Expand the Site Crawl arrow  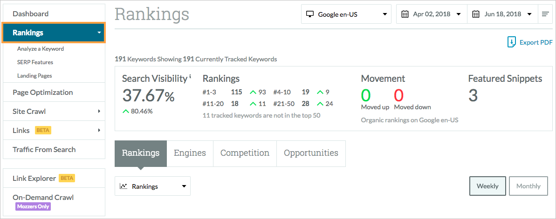tap(99, 112)
